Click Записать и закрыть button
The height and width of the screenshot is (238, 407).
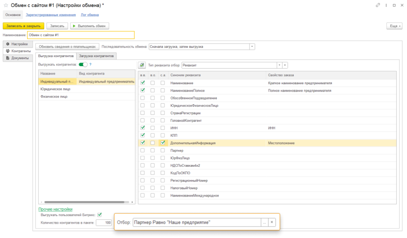[23, 26]
